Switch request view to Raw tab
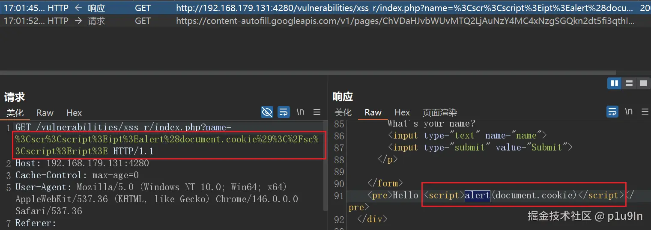The image size is (651, 230). (45, 113)
